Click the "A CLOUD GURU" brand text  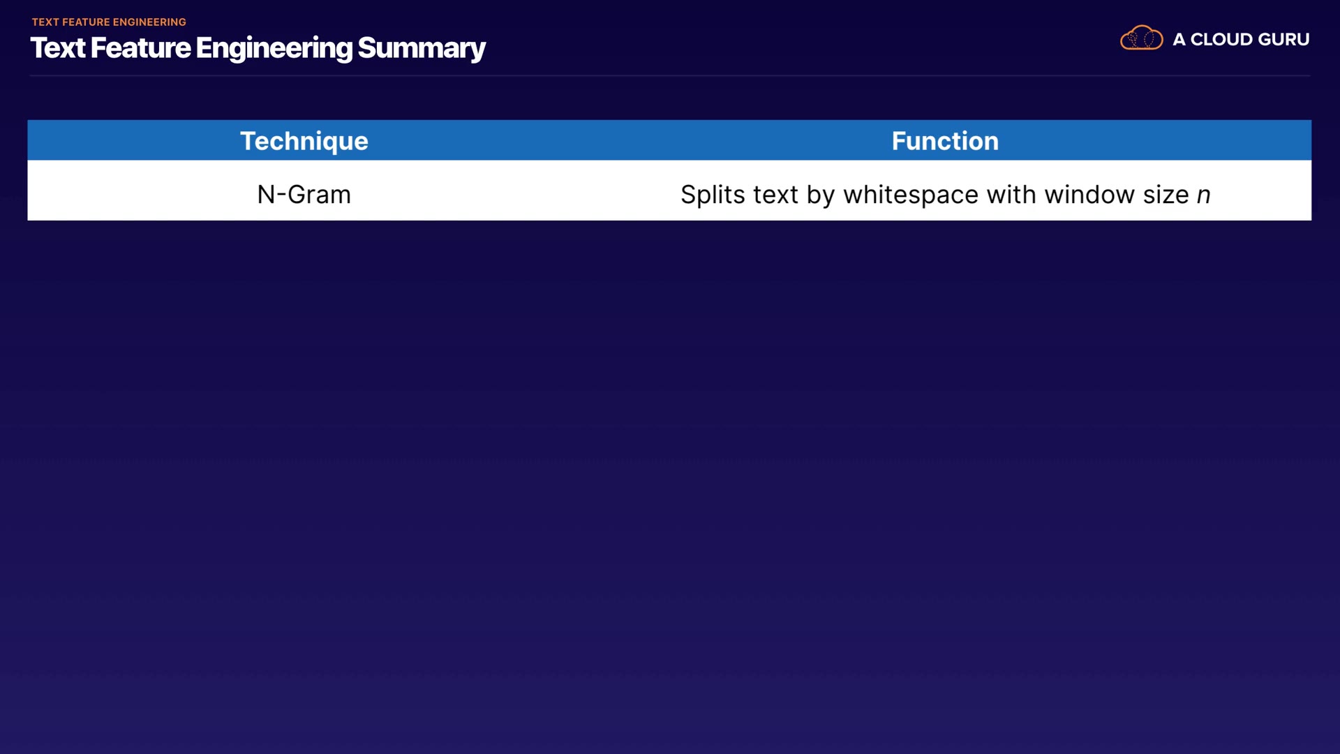point(1241,40)
